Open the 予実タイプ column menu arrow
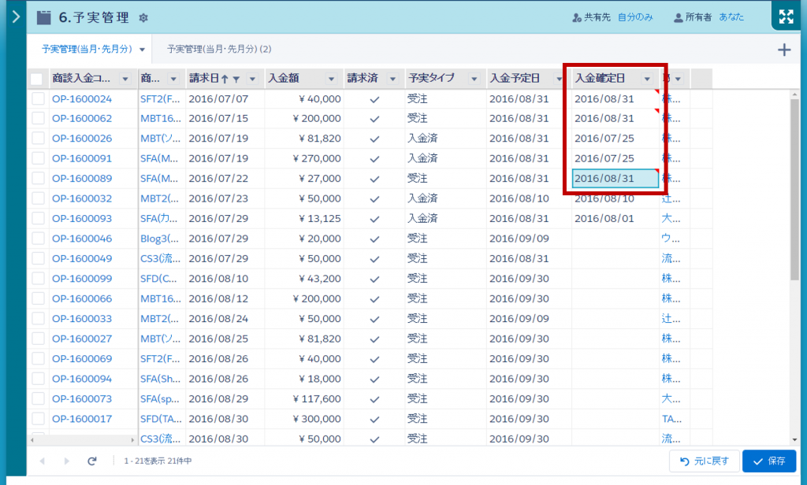 click(474, 80)
